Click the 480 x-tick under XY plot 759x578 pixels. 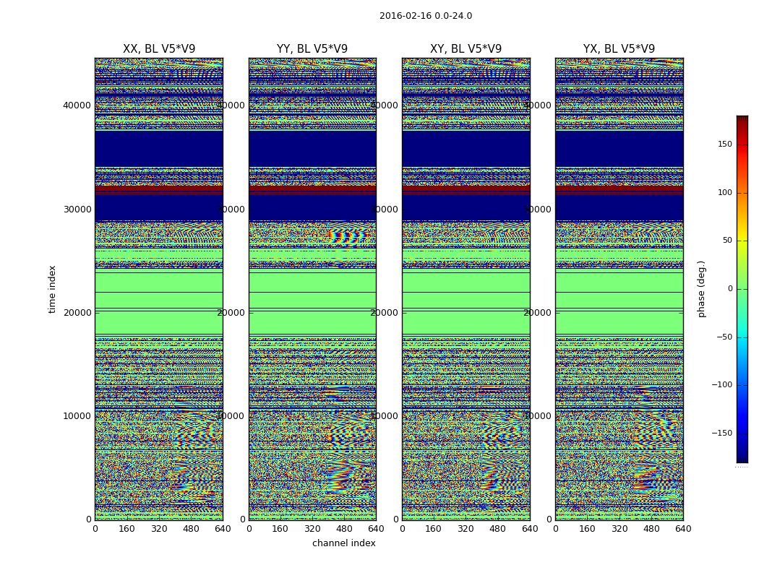(x=497, y=529)
